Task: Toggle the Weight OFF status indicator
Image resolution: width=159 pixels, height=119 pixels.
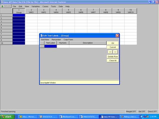Action: pyautogui.click(x=131, y=112)
